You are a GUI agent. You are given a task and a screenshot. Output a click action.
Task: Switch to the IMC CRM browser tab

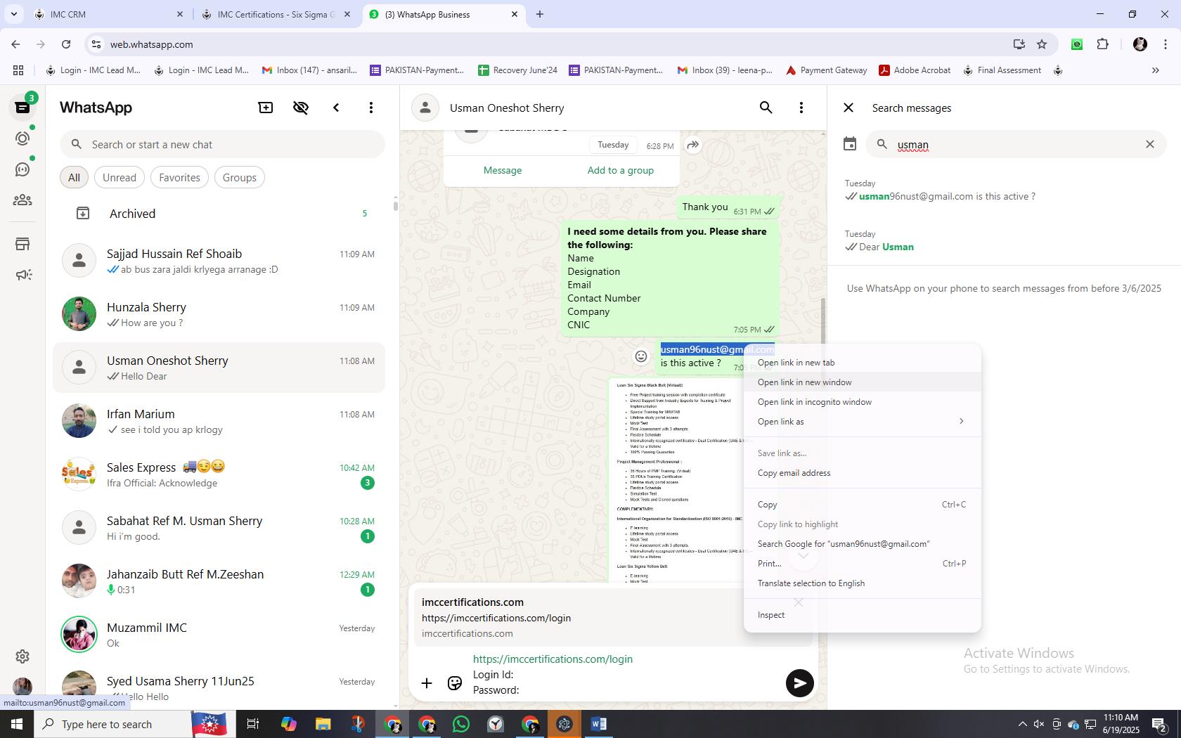coord(109,14)
